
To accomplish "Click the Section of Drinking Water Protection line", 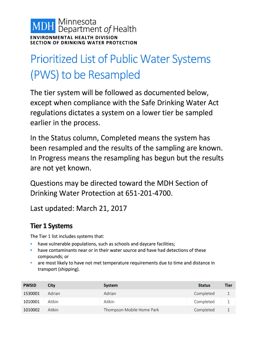I will [x=83, y=43].
